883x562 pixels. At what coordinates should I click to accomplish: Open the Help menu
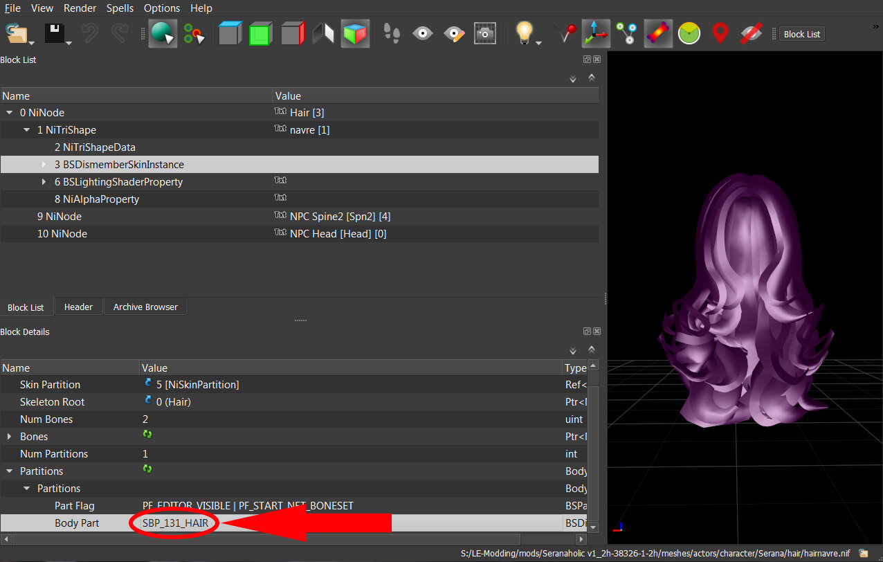[201, 8]
